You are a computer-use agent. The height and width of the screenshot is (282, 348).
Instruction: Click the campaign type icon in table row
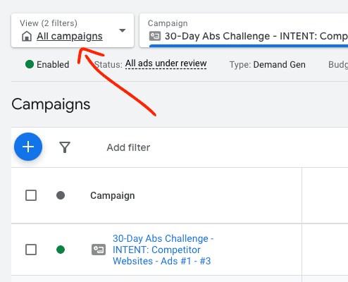coord(99,250)
